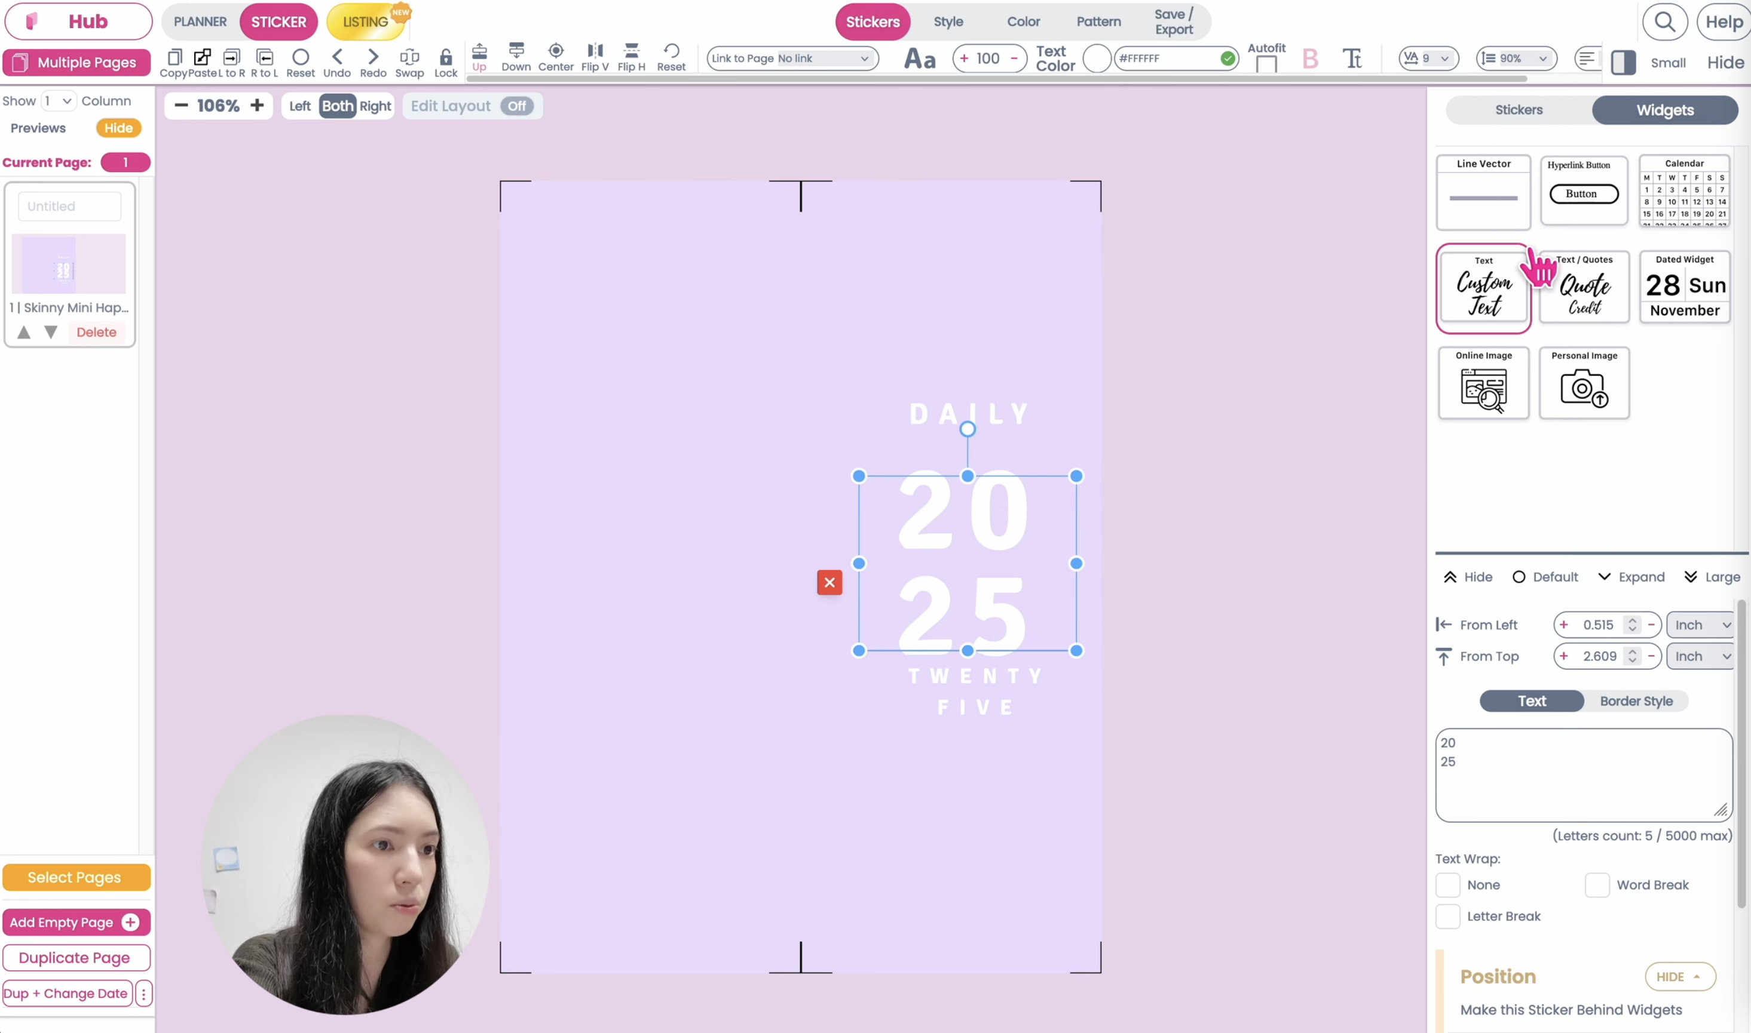Enable Word Break text wrap
1751x1033 pixels.
pyautogui.click(x=1596, y=884)
